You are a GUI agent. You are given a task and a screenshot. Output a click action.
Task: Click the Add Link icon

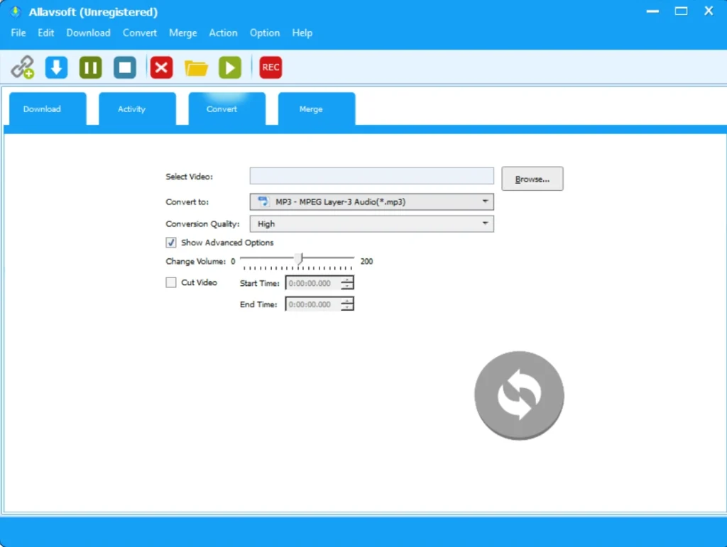pos(22,67)
